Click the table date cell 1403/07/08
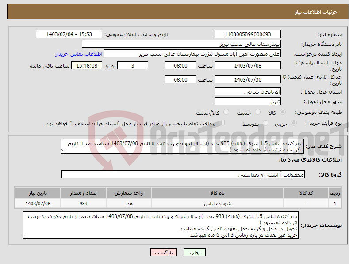 click(x=38, y=204)
